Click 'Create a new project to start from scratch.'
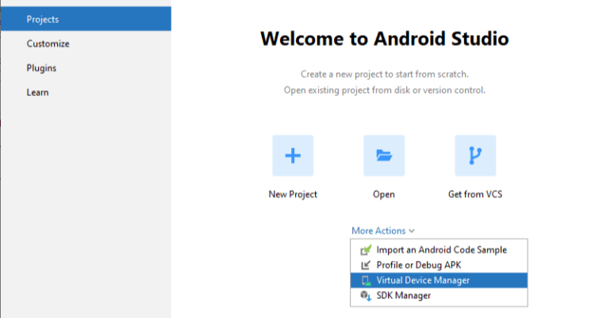The width and height of the screenshot is (595, 318). 385,74
